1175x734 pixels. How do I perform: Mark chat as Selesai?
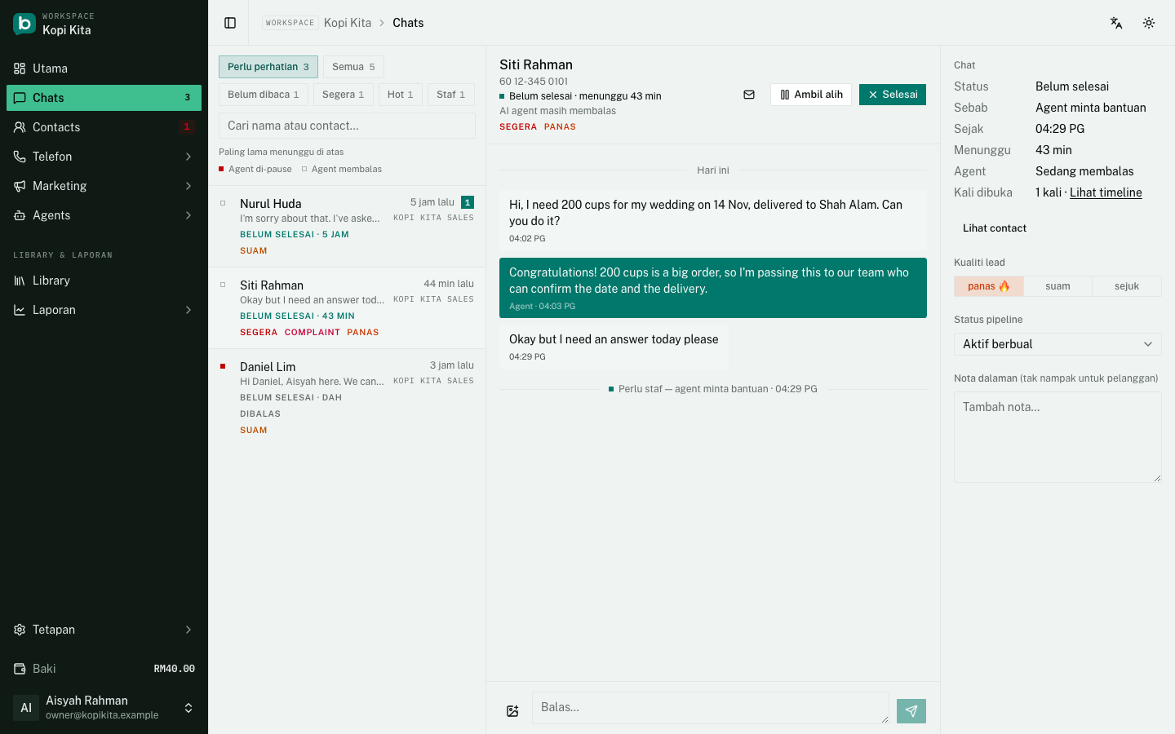pos(893,95)
